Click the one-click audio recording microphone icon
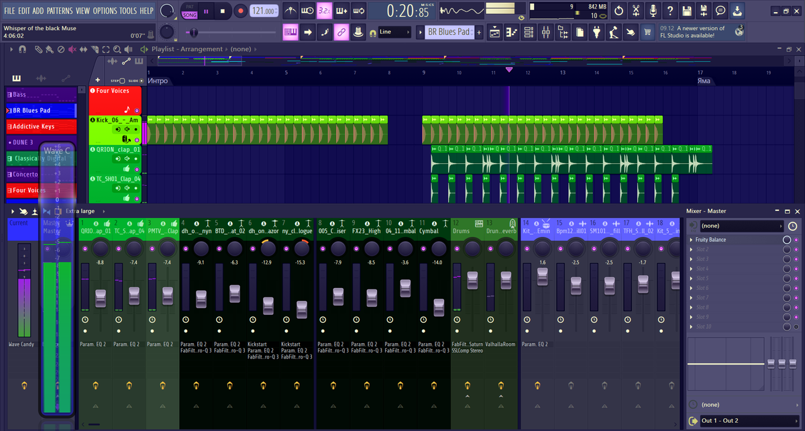Viewport: 805px width, 431px height. [653, 11]
